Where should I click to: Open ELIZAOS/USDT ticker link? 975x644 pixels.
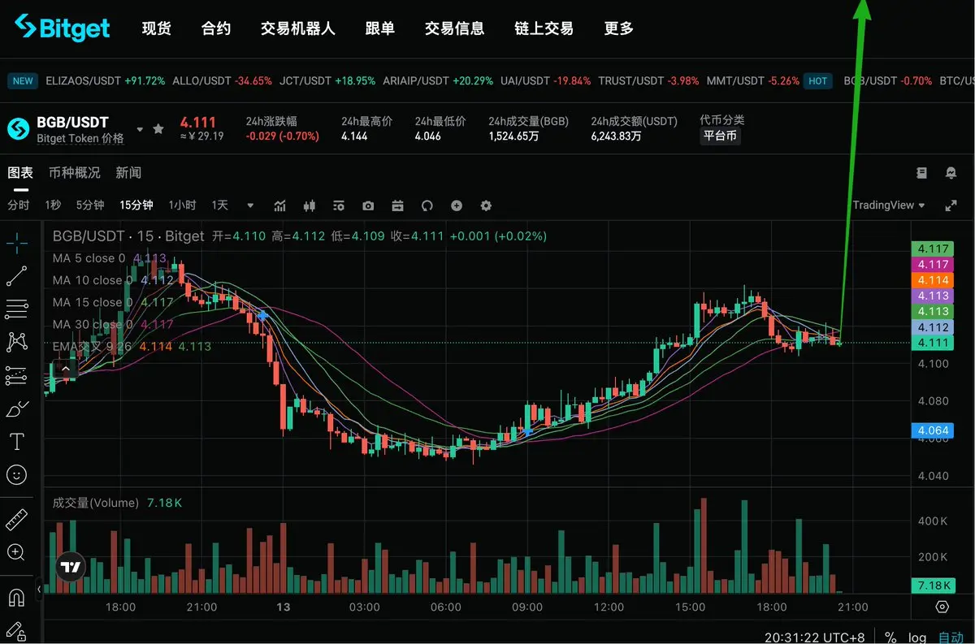(106, 81)
